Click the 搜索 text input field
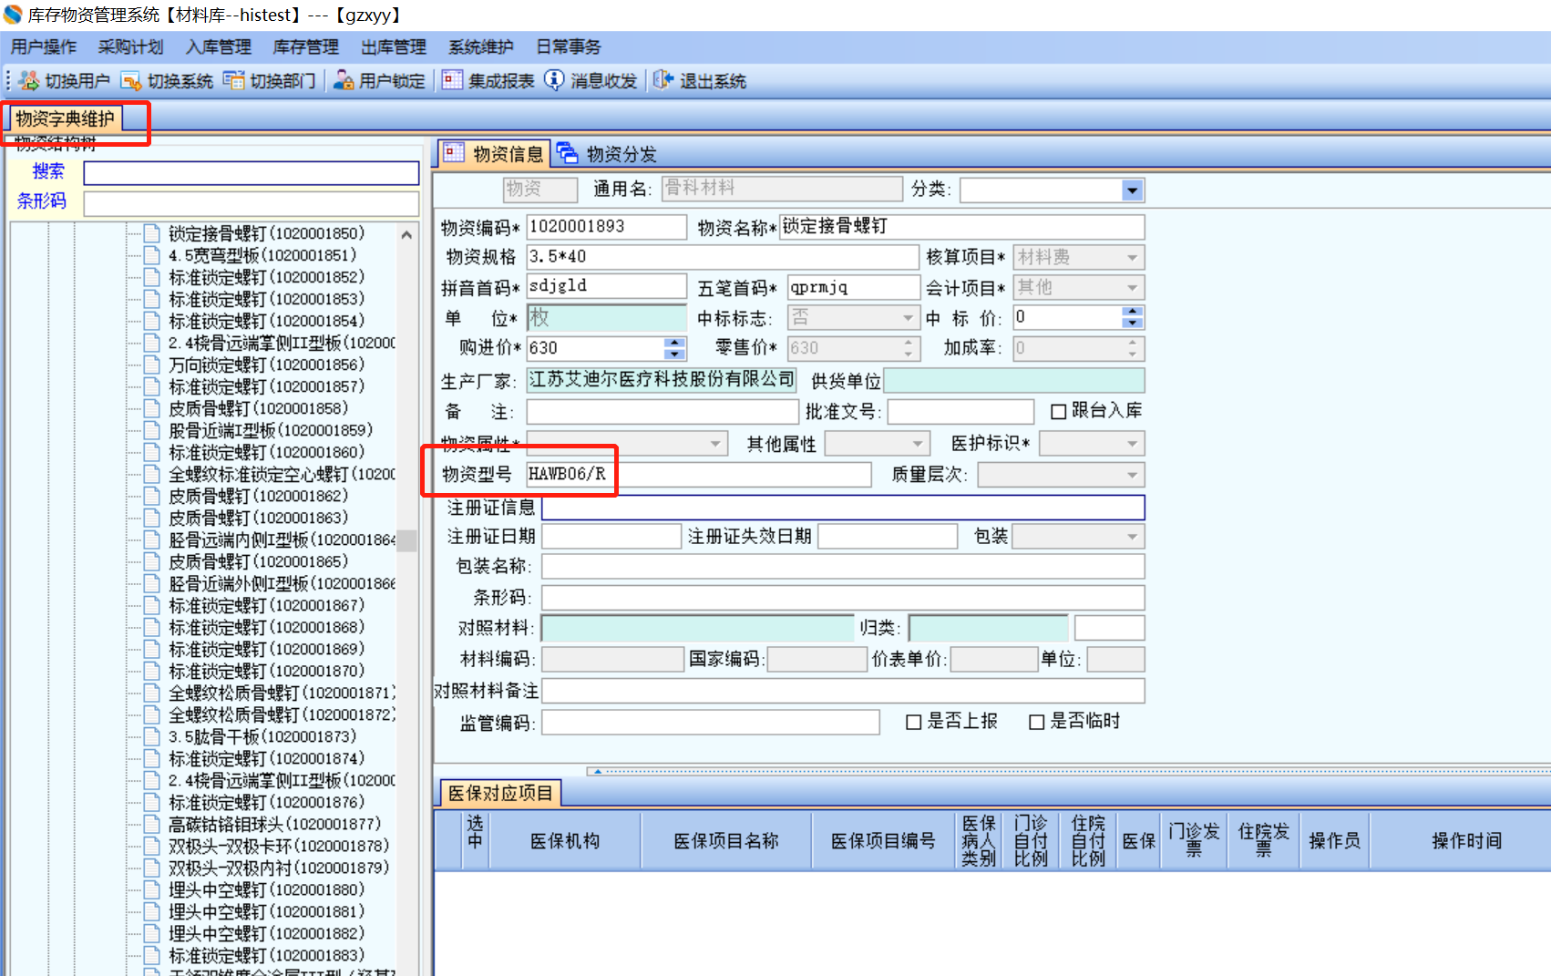 point(252,173)
